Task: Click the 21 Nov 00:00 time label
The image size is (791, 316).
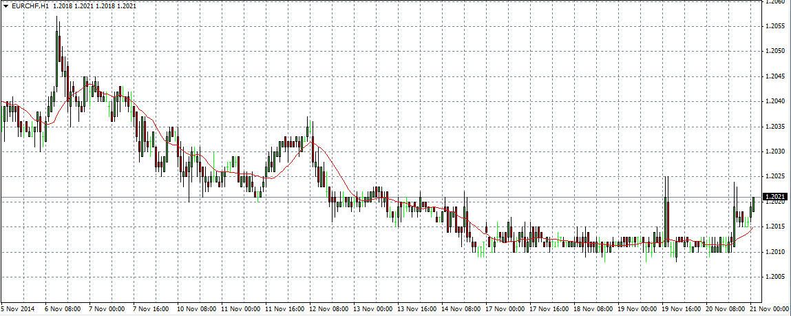Action: coord(768,308)
